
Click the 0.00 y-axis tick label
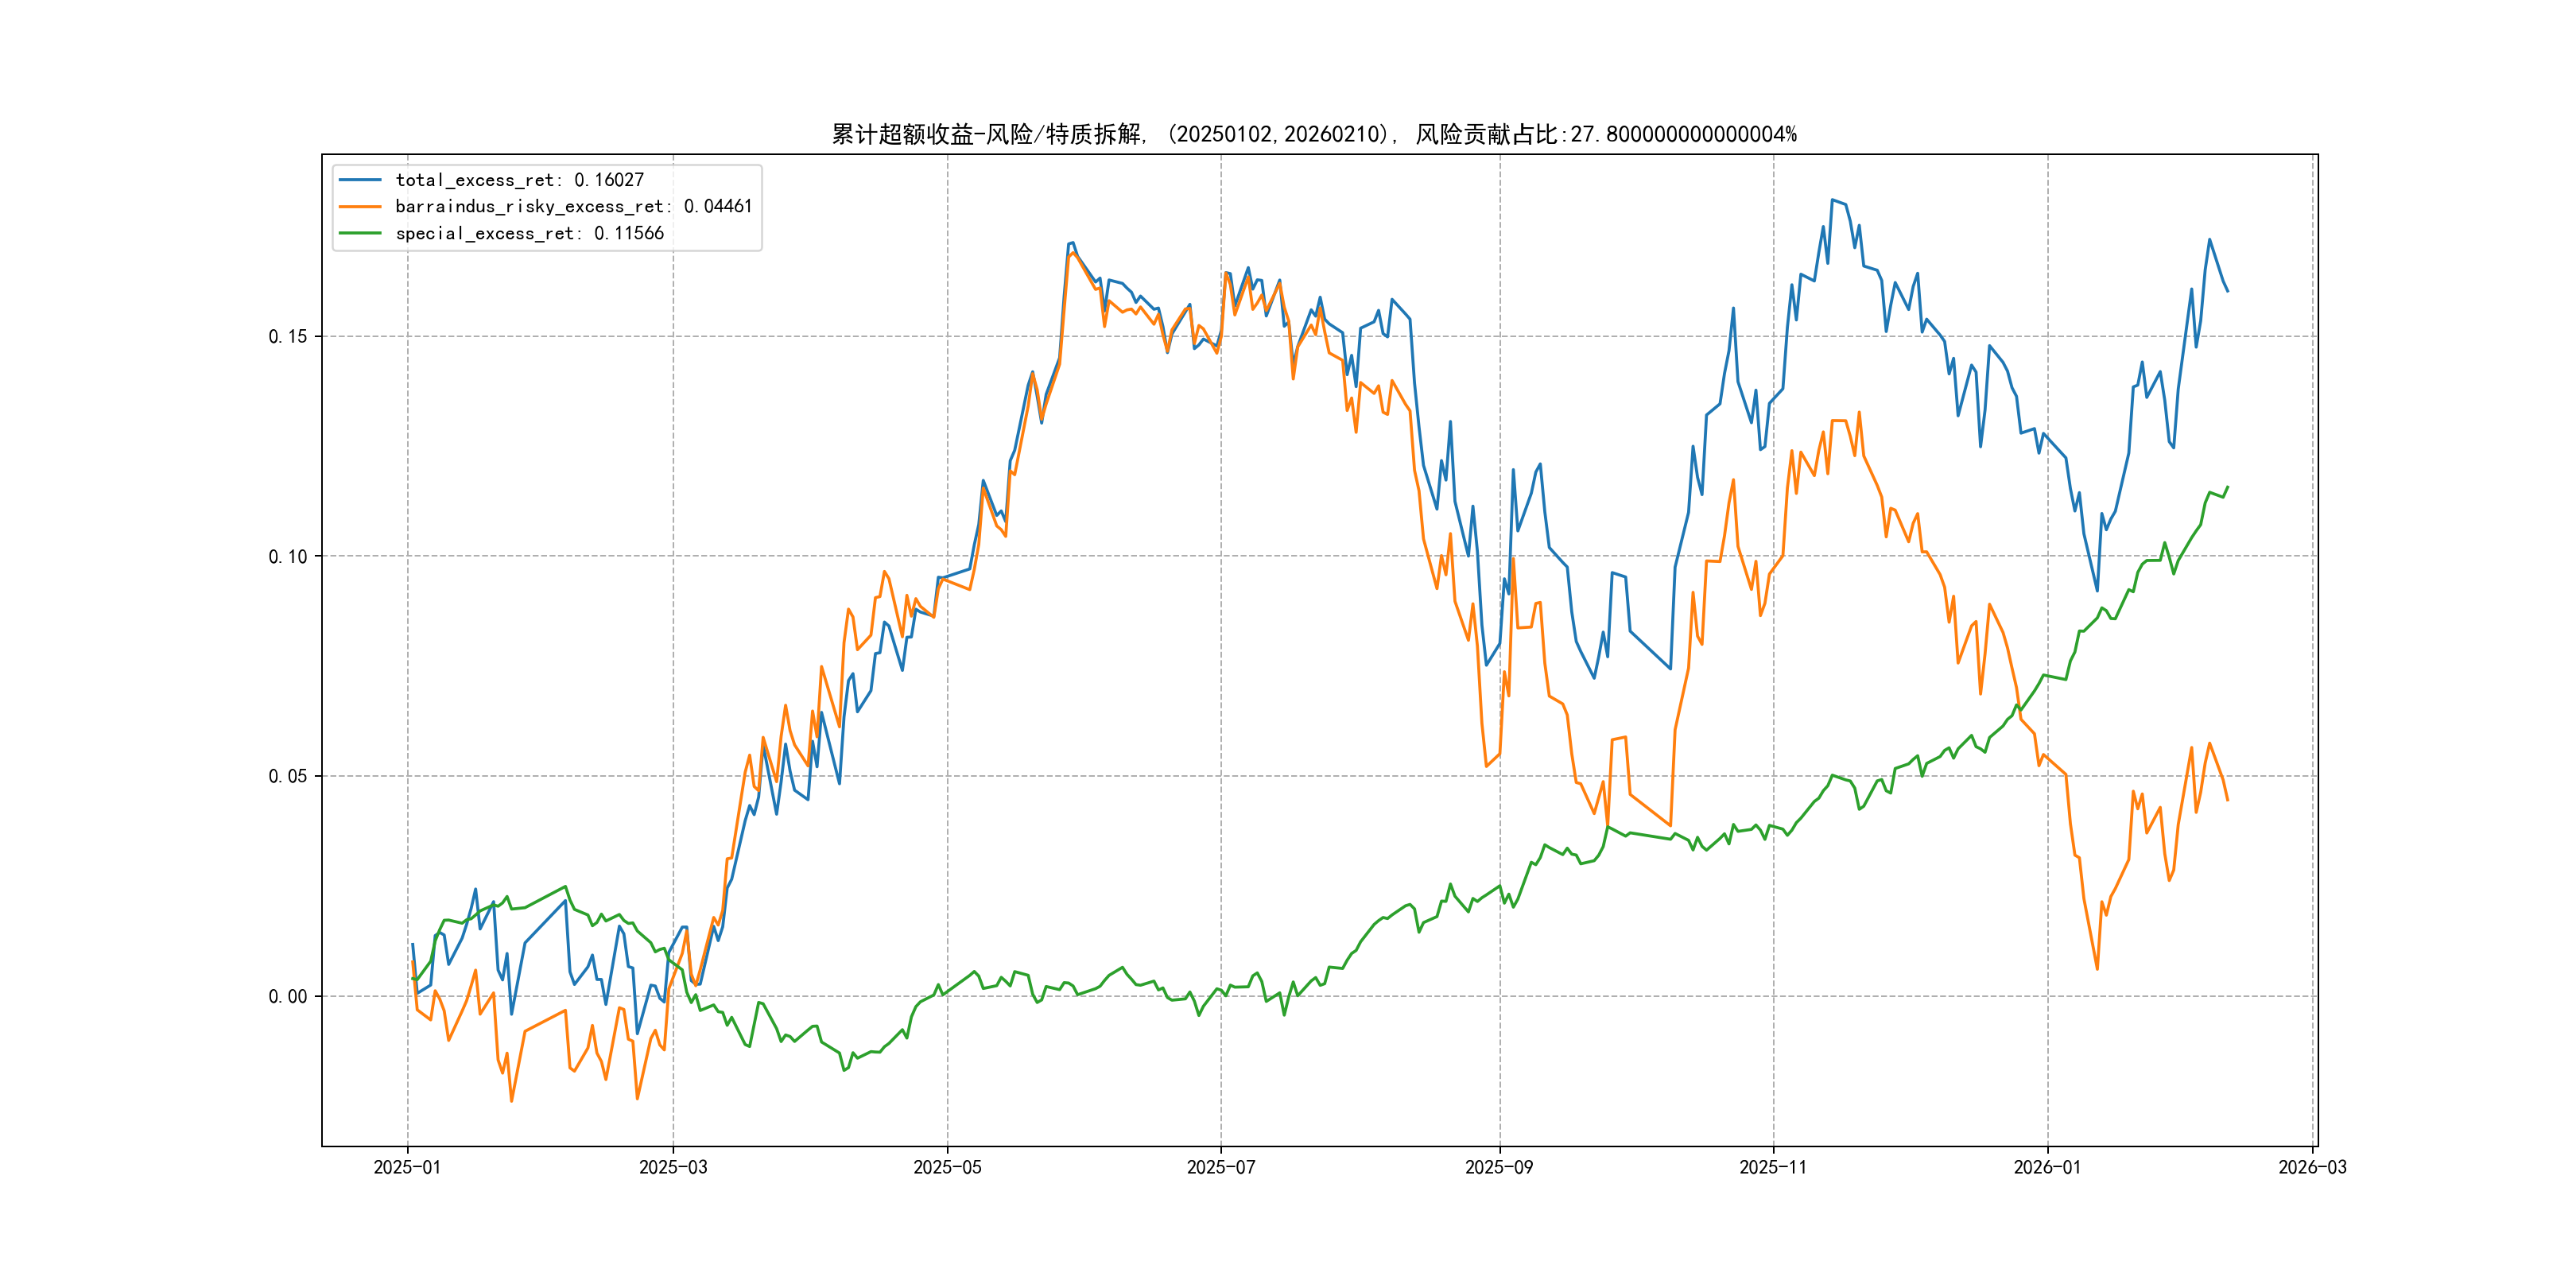[288, 996]
